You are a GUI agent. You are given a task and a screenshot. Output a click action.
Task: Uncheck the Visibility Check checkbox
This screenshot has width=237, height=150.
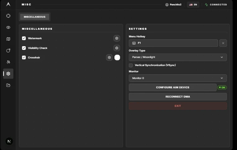click(x=24, y=48)
